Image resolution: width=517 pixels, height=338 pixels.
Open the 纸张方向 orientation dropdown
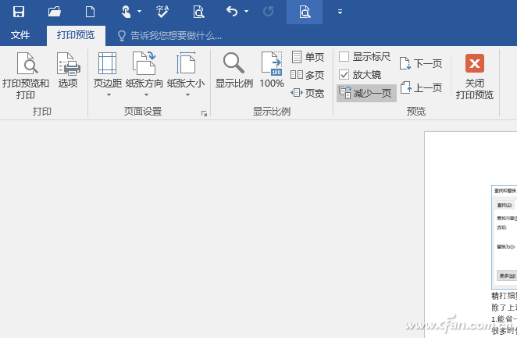[x=144, y=74]
